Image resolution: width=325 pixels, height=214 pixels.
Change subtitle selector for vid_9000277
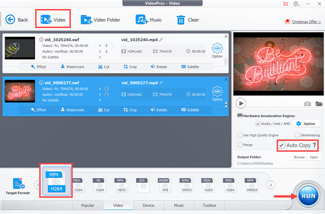coord(100,100)
